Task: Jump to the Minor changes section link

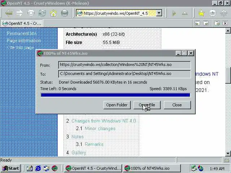Action: tap(100, 129)
